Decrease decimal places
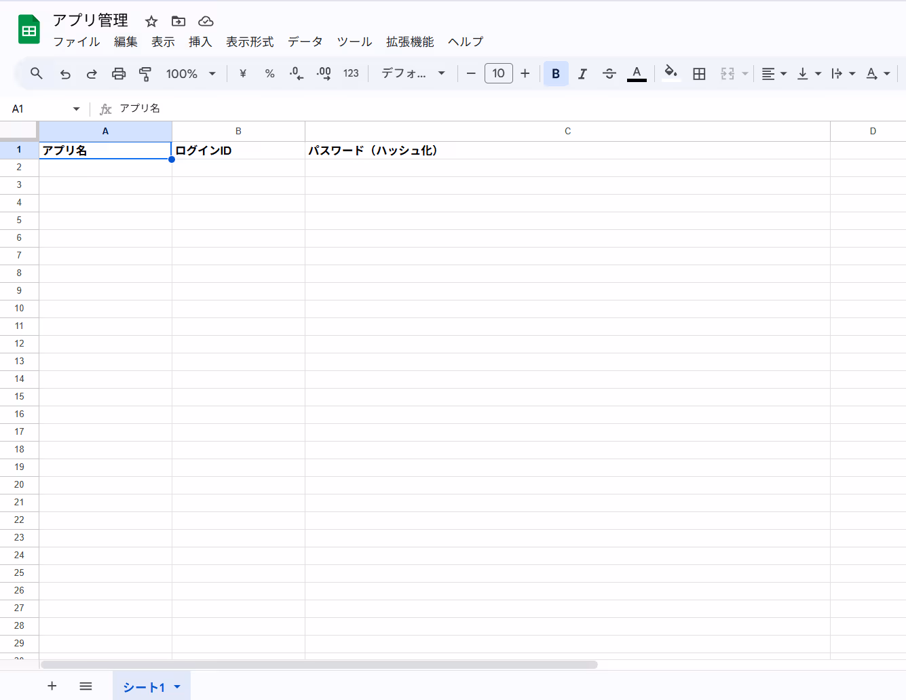This screenshot has width=906, height=700. [297, 73]
